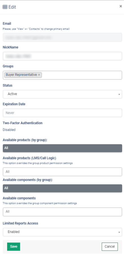Screen dimensions: 124x256
Task: Expand the Limited Reports Access dropdown
Action: click(62, 232)
